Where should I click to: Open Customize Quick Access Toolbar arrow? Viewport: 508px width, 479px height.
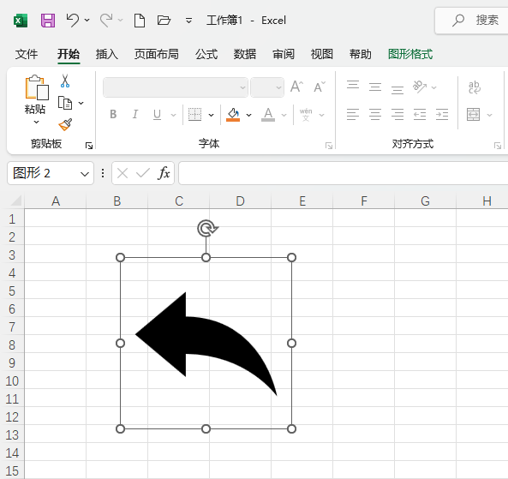point(188,21)
